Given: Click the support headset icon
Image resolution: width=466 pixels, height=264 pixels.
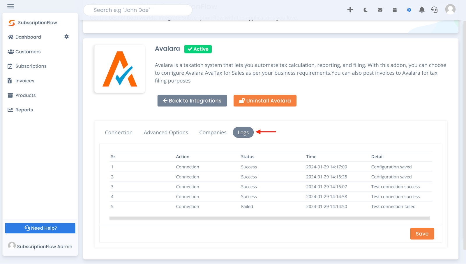Looking at the screenshot, I should [434, 10].
